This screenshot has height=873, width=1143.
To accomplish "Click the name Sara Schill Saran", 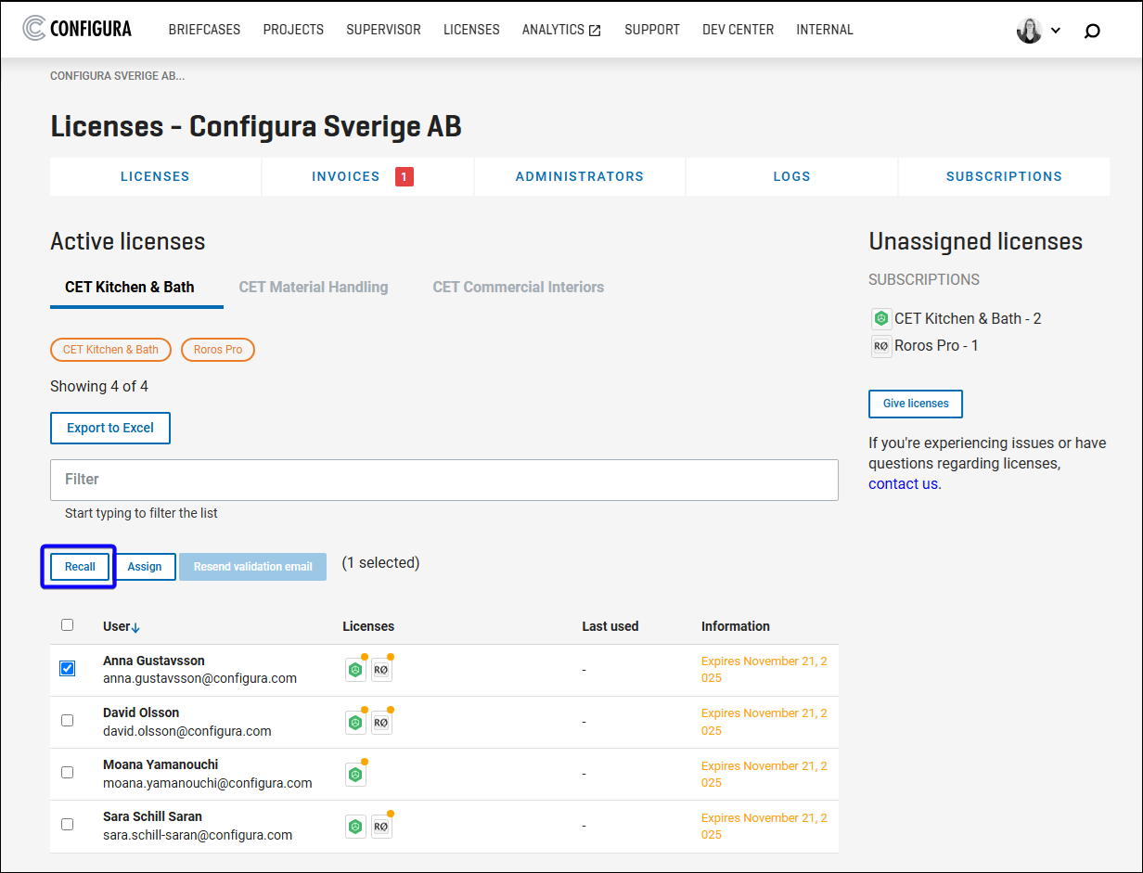I will click(152, 816).
